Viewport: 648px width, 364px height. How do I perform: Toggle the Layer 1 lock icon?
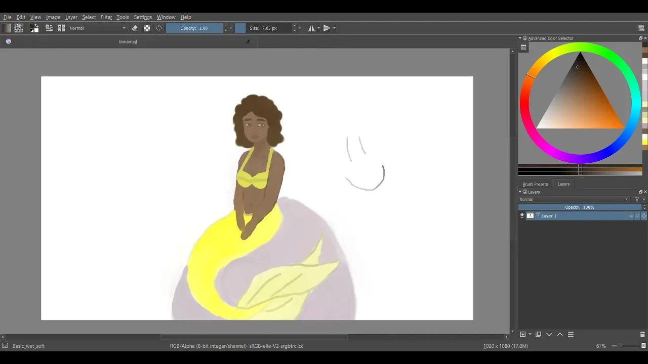pyautogui.click(x=631, y=216)
